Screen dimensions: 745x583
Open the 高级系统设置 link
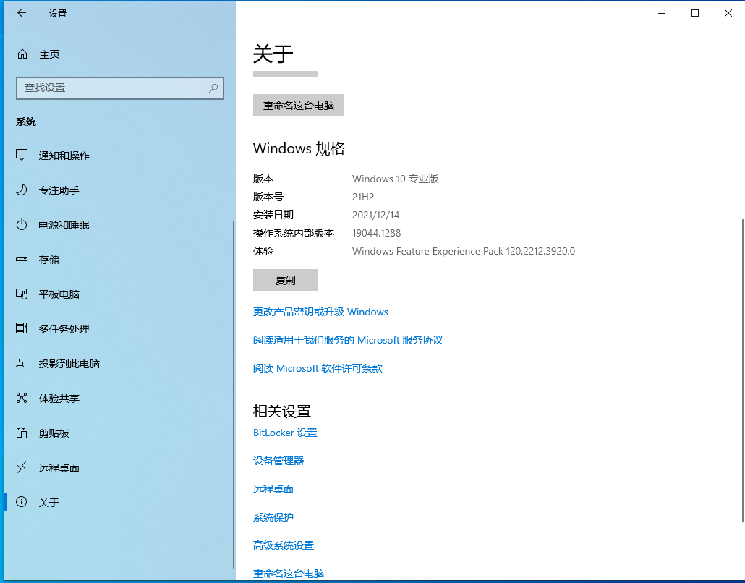[x=284, y=545]
